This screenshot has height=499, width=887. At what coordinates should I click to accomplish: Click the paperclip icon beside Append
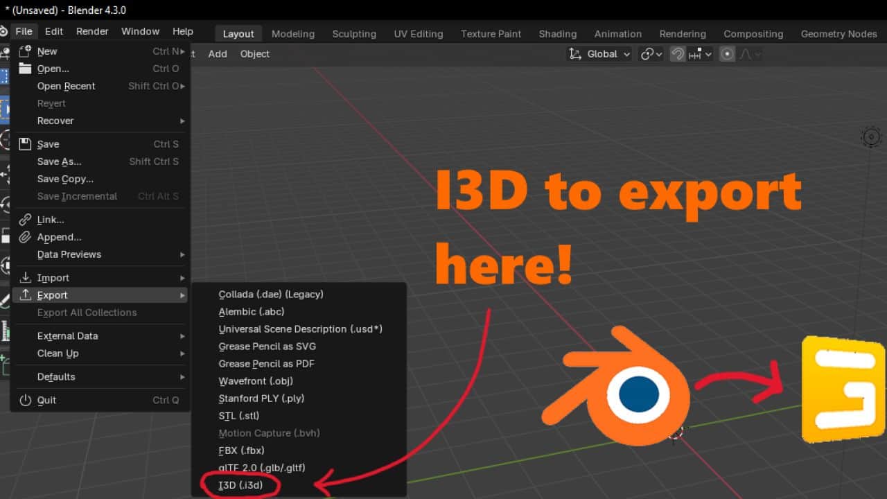pyautogui.click(x=25, y=237)
